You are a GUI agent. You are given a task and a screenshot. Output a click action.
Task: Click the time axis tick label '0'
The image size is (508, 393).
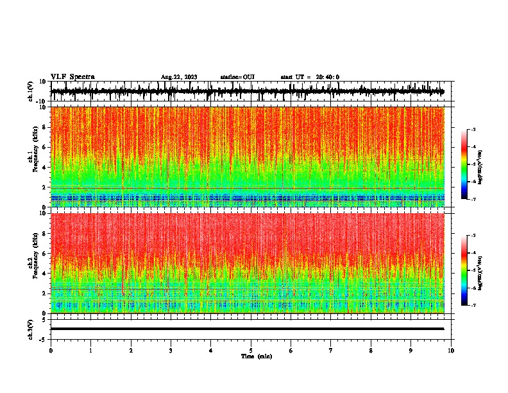click(x=51, y=351)
